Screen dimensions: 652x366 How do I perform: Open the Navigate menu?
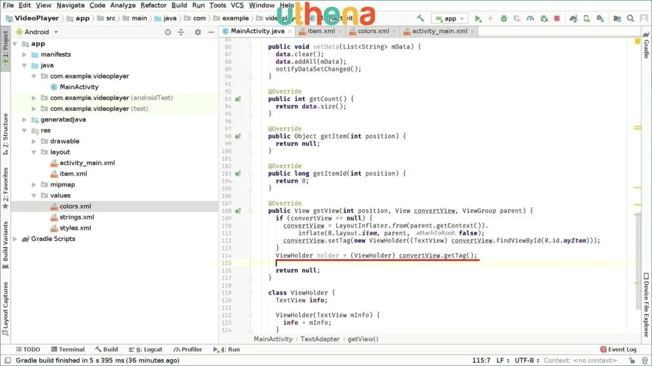point(71,6)
